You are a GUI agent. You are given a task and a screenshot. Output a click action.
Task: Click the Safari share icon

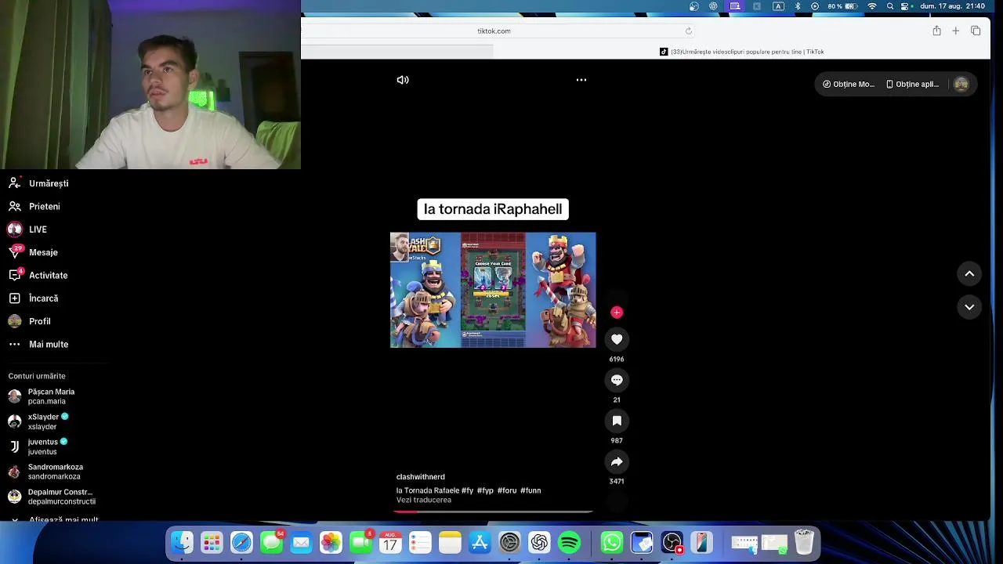point(936,31)
